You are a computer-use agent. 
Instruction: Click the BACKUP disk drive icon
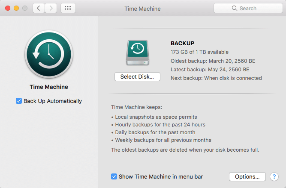click(x=138, y=53)
